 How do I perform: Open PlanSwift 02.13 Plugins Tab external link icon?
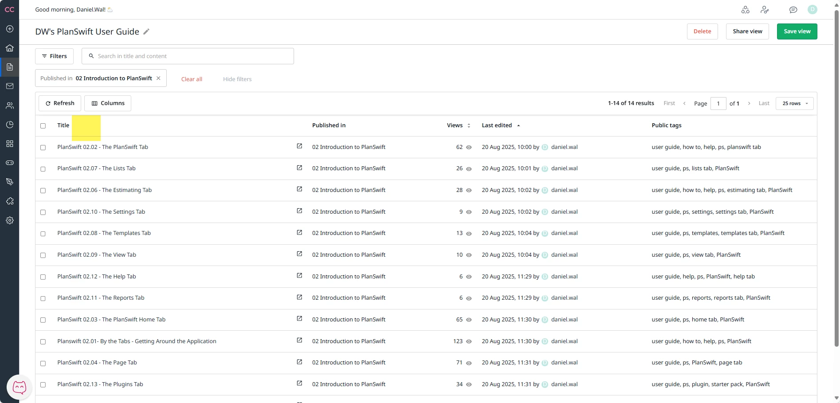click(299, 383)
